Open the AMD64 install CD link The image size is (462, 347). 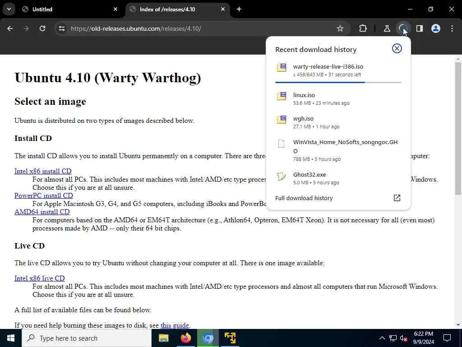42,212
